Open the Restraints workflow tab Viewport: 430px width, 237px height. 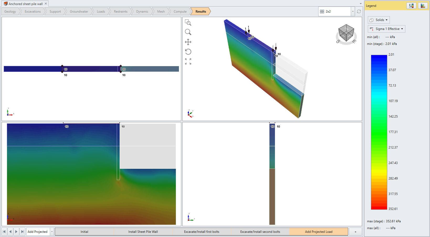tap(121, 12)
